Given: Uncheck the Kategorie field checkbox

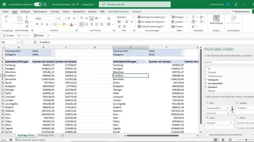Looking at the screenshot, I should point(206,80).
